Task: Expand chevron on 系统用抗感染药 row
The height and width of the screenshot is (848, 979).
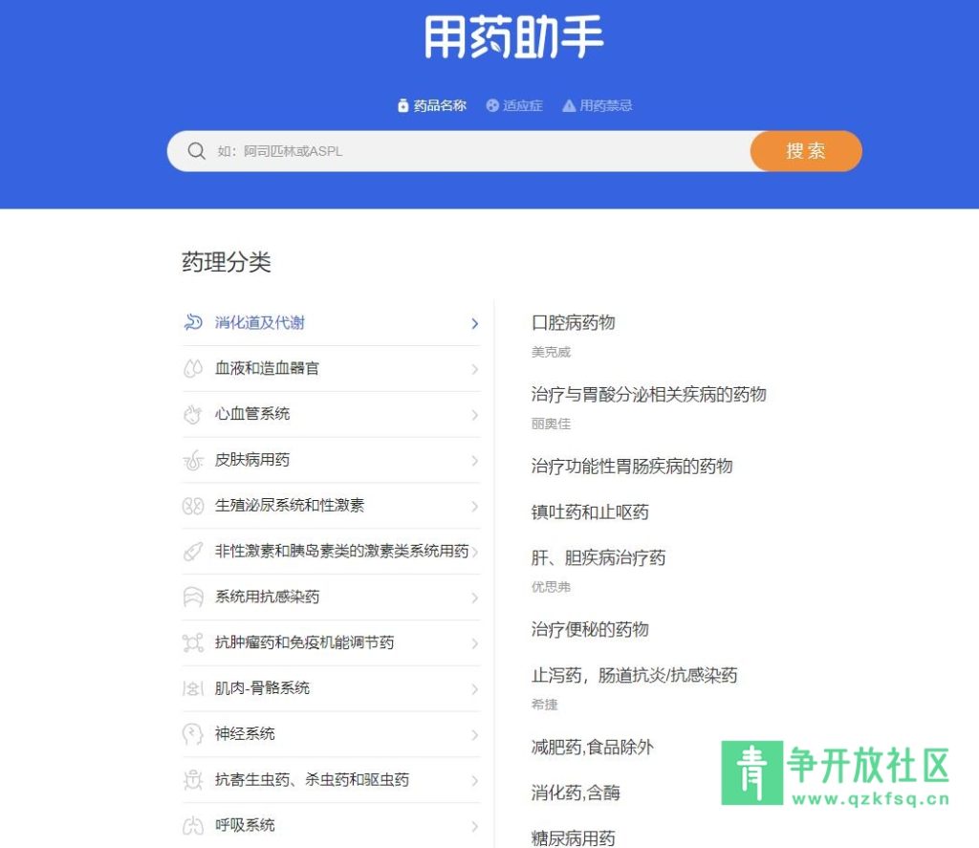Action: pos(474,598)
